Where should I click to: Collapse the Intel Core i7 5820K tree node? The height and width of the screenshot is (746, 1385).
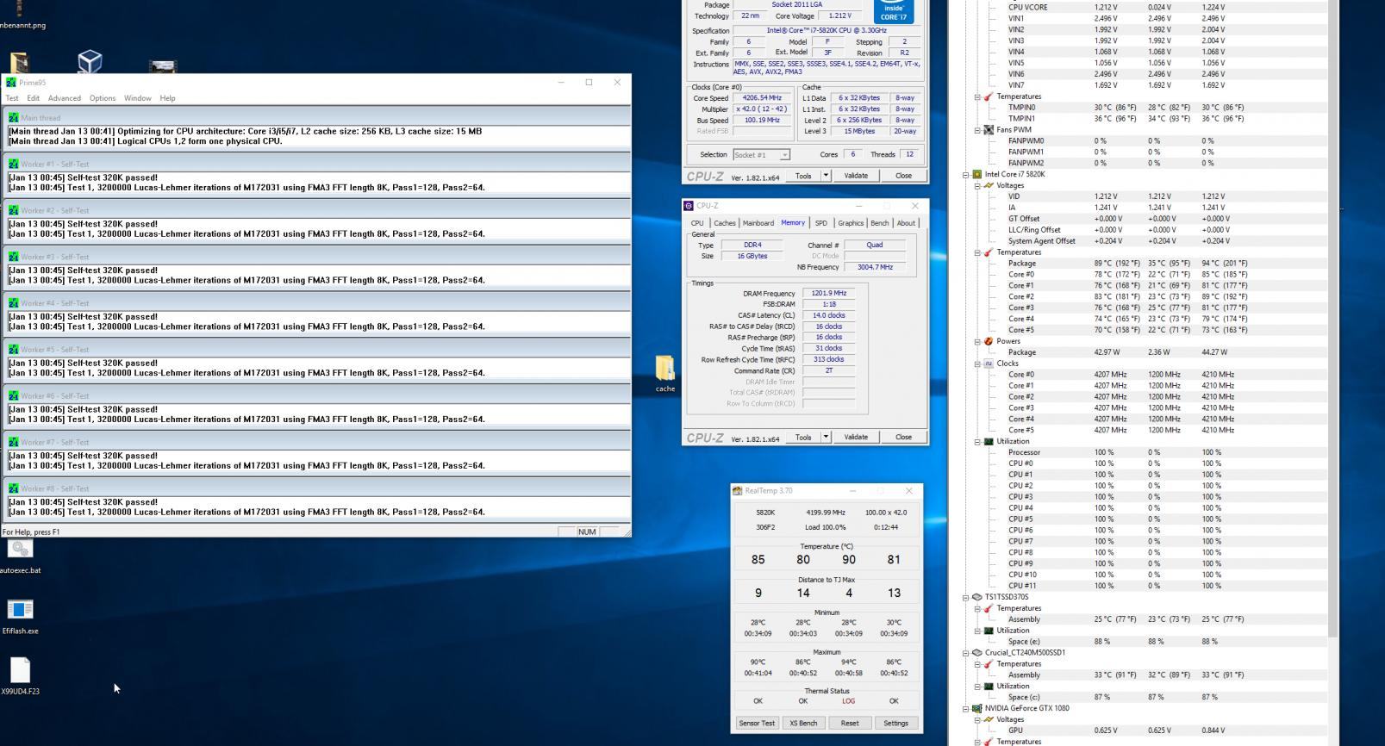pos(966,175)
